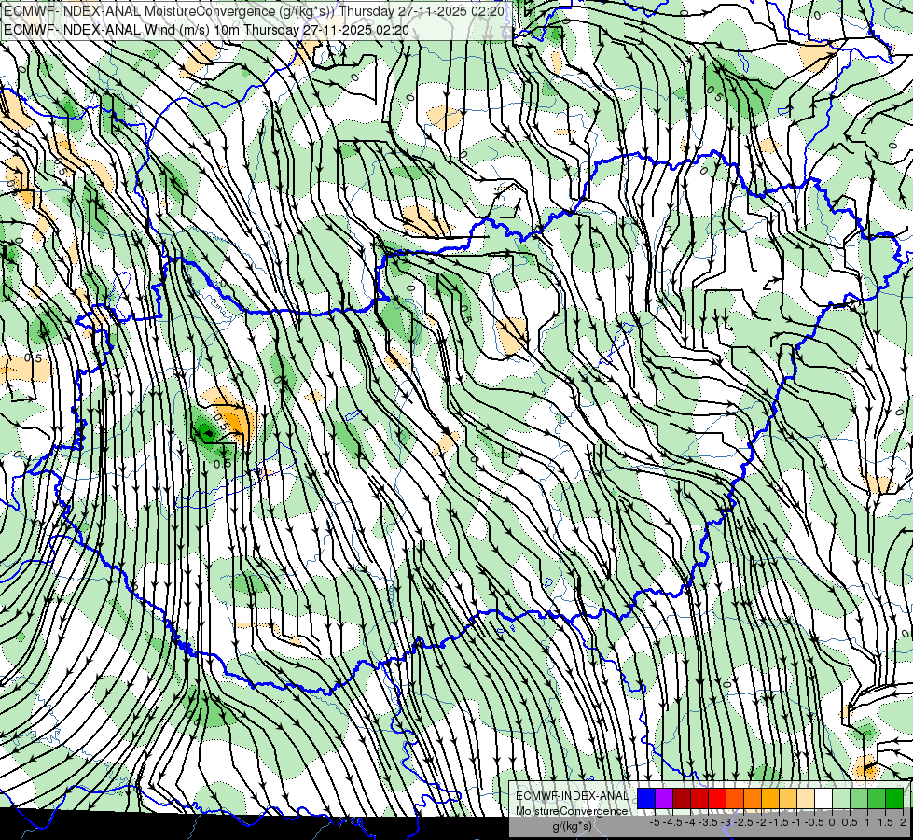Viewport: 913px width, 840px height.
Task: Click the legend scale value -0.5
Action: pos(814,822)
